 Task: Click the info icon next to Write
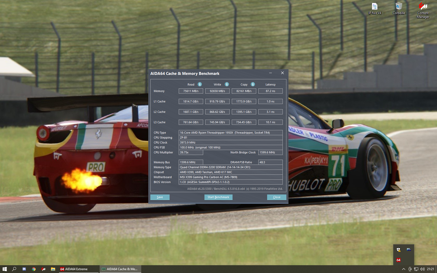pyautogui.click(x=227, y=84)
